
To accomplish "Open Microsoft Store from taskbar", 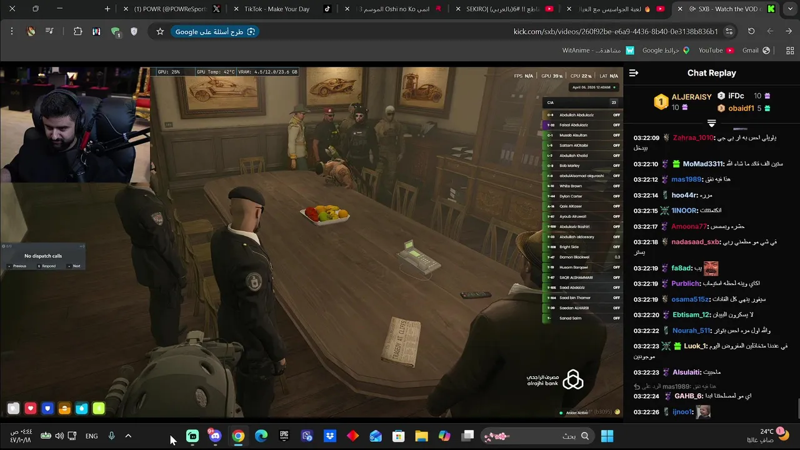I will tap(399, 436).
